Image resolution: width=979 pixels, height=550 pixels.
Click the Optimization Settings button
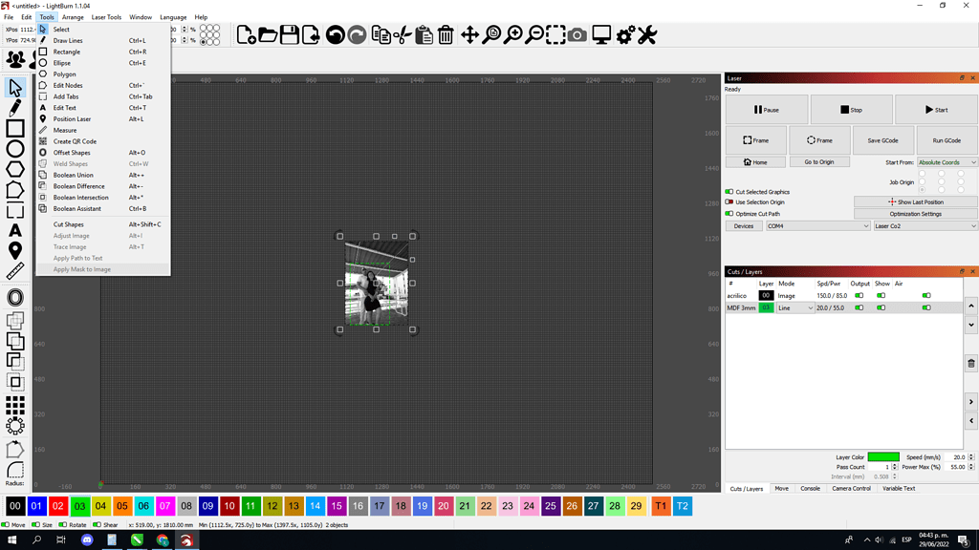pos(915,214)
